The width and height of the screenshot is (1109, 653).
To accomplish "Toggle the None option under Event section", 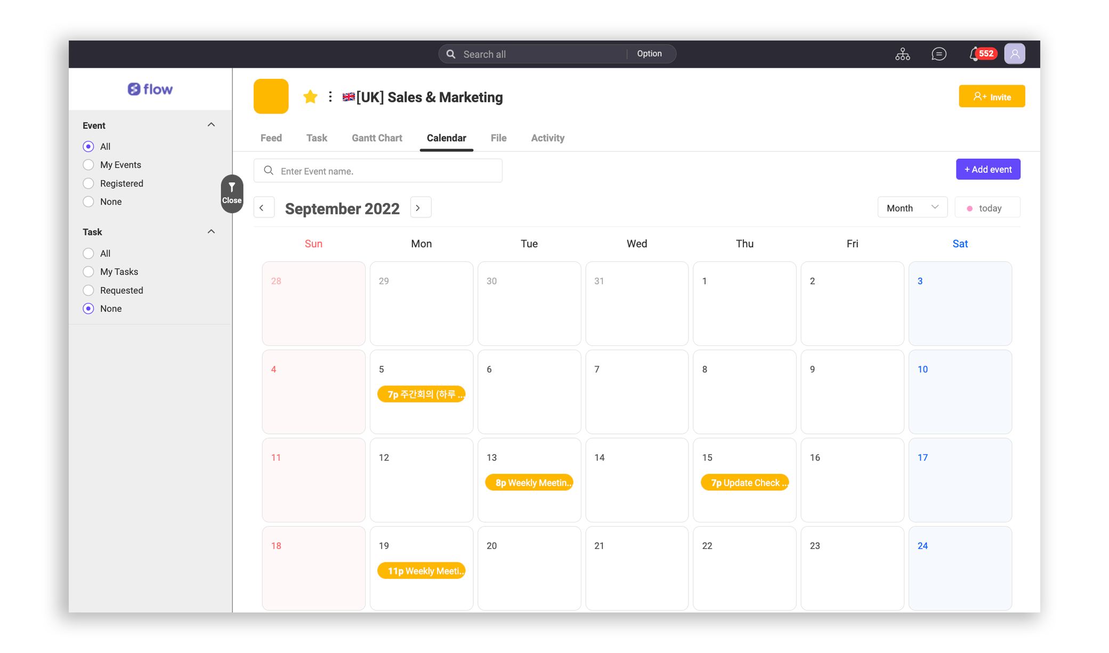I will click(88, 201).
